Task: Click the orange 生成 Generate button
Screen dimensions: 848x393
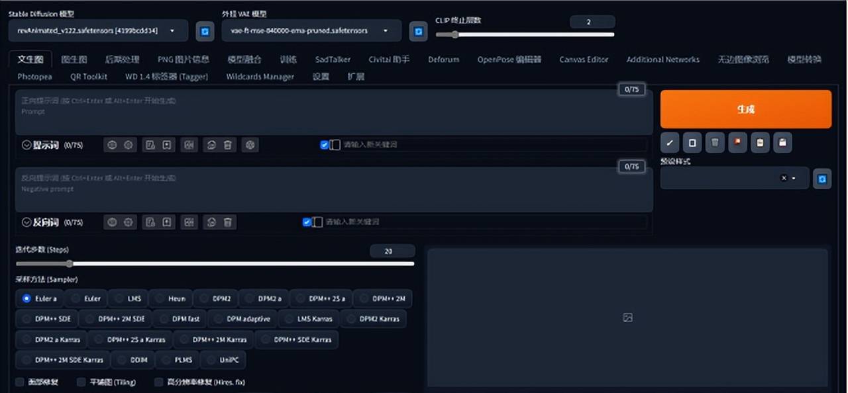Action: [x=745, y=109]
